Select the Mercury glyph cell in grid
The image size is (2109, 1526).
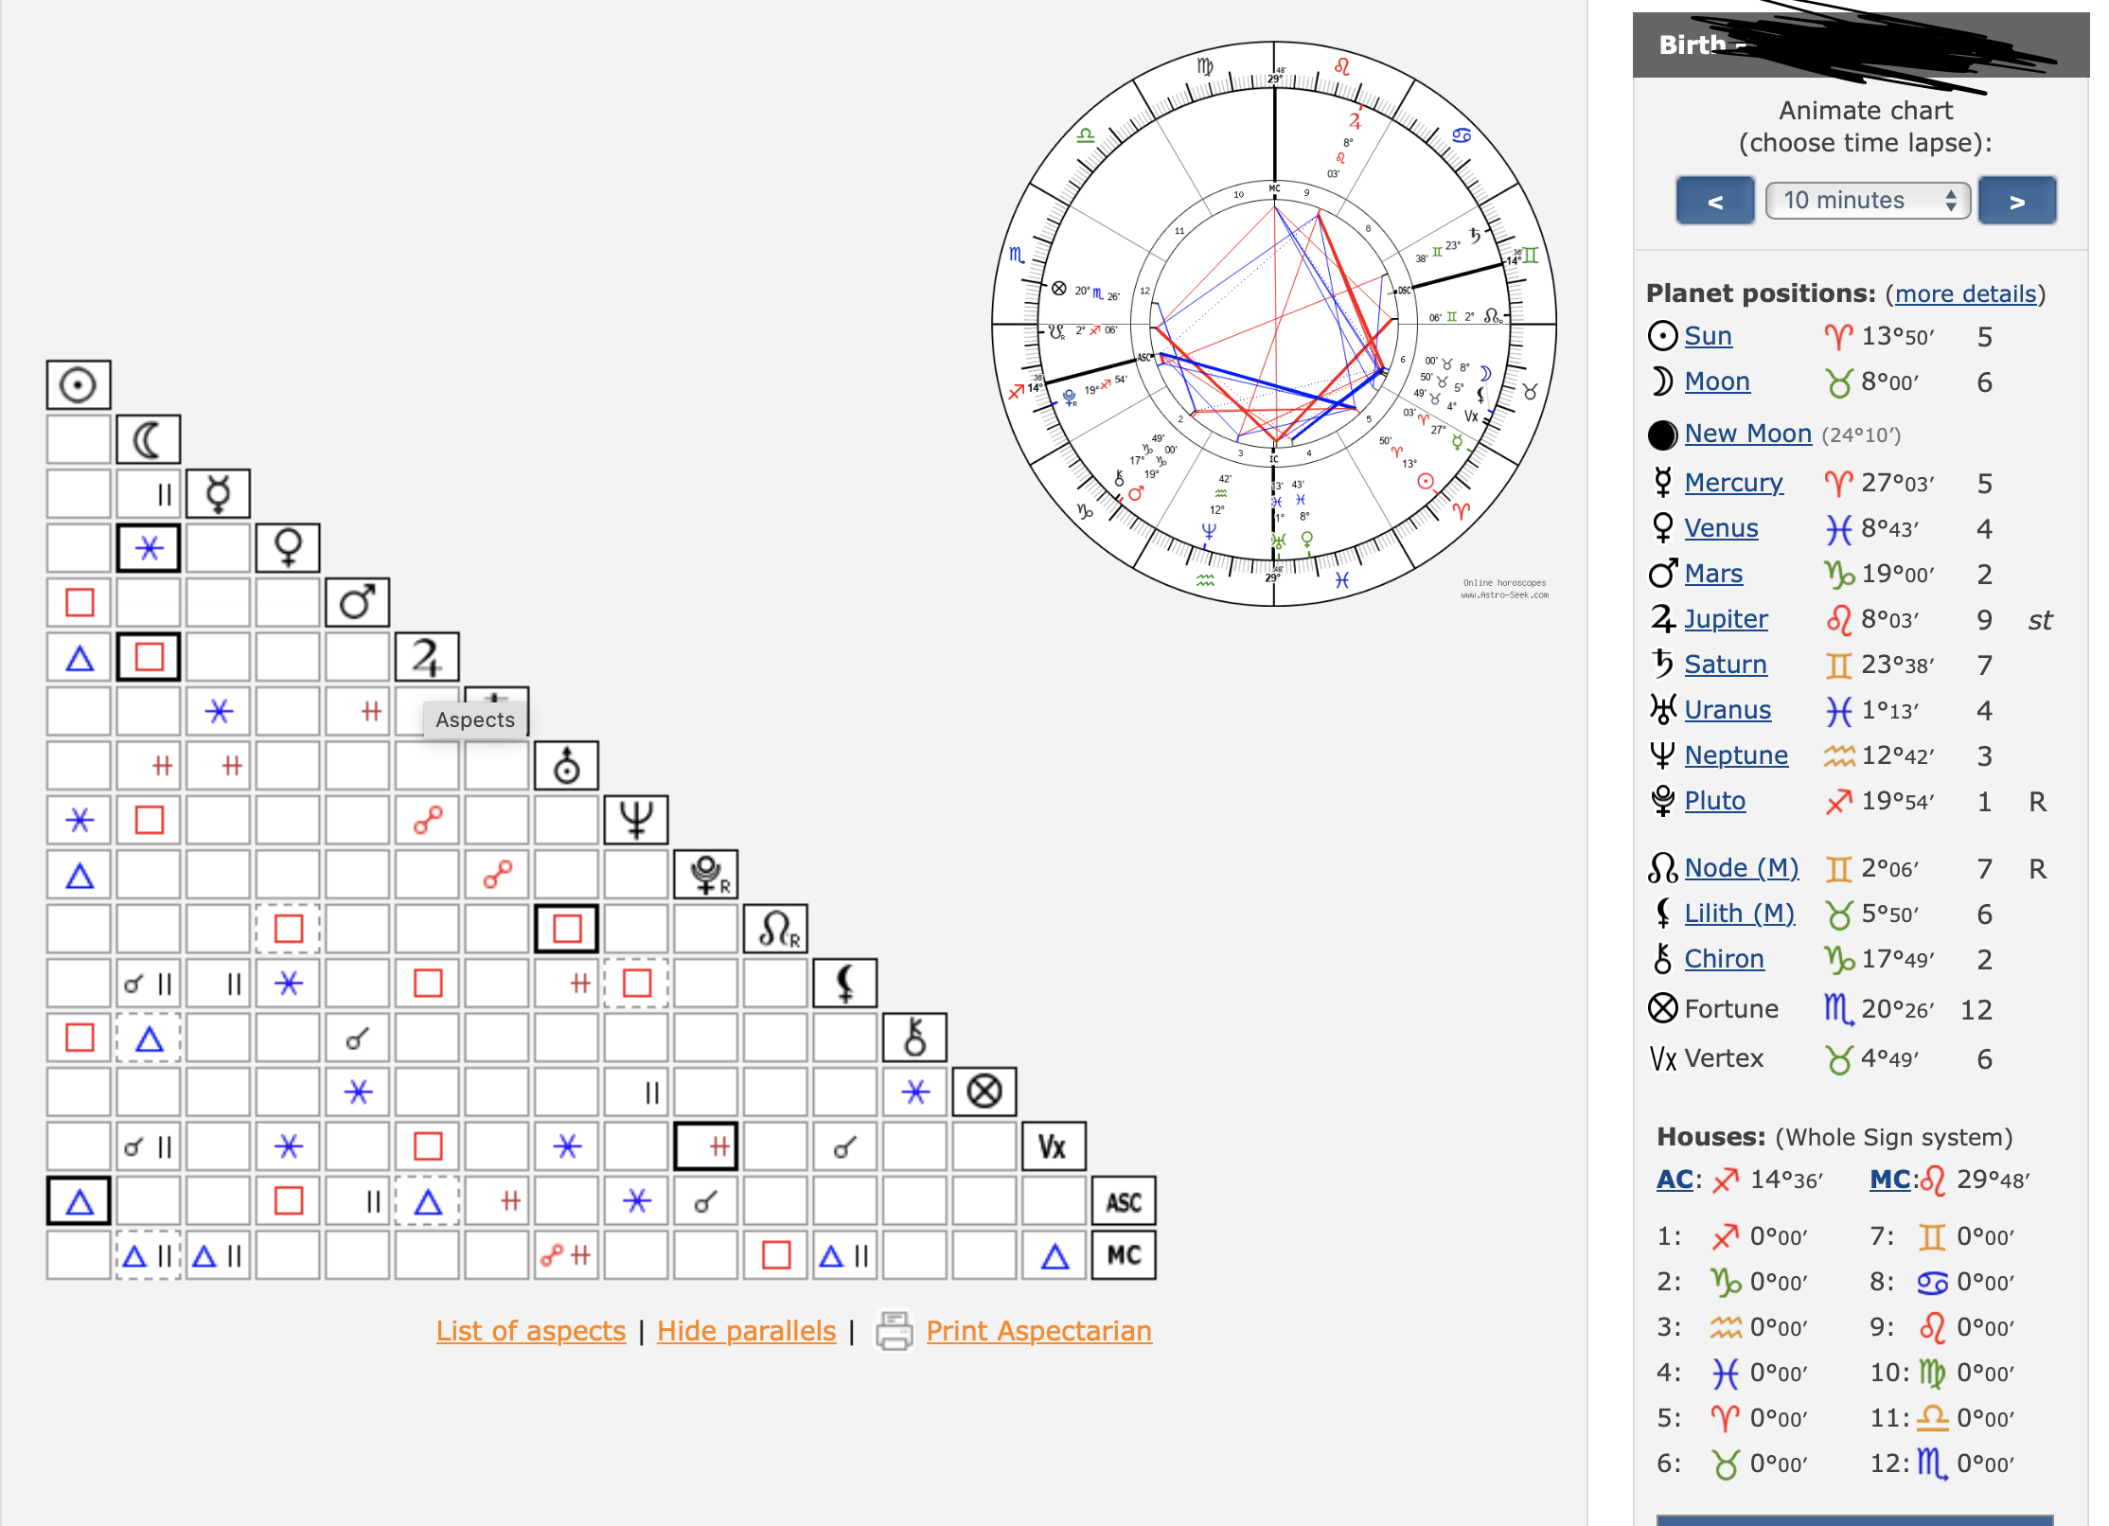click(219, 494)
